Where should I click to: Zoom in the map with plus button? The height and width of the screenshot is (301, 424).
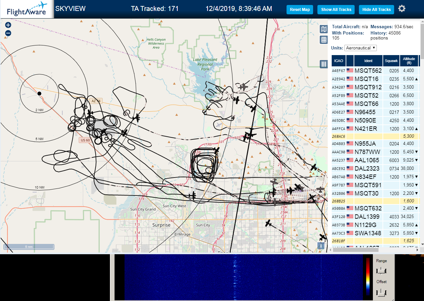tap(8, 25)
